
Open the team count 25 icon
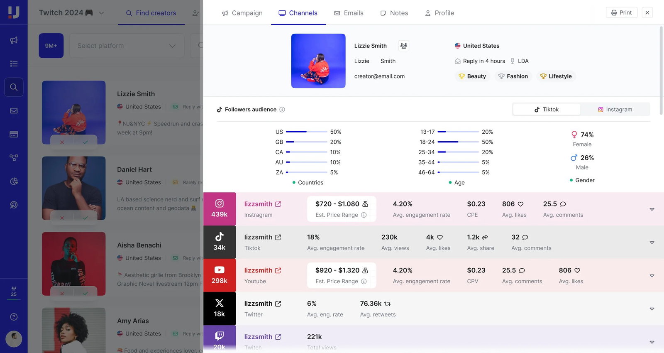[14, 291]
